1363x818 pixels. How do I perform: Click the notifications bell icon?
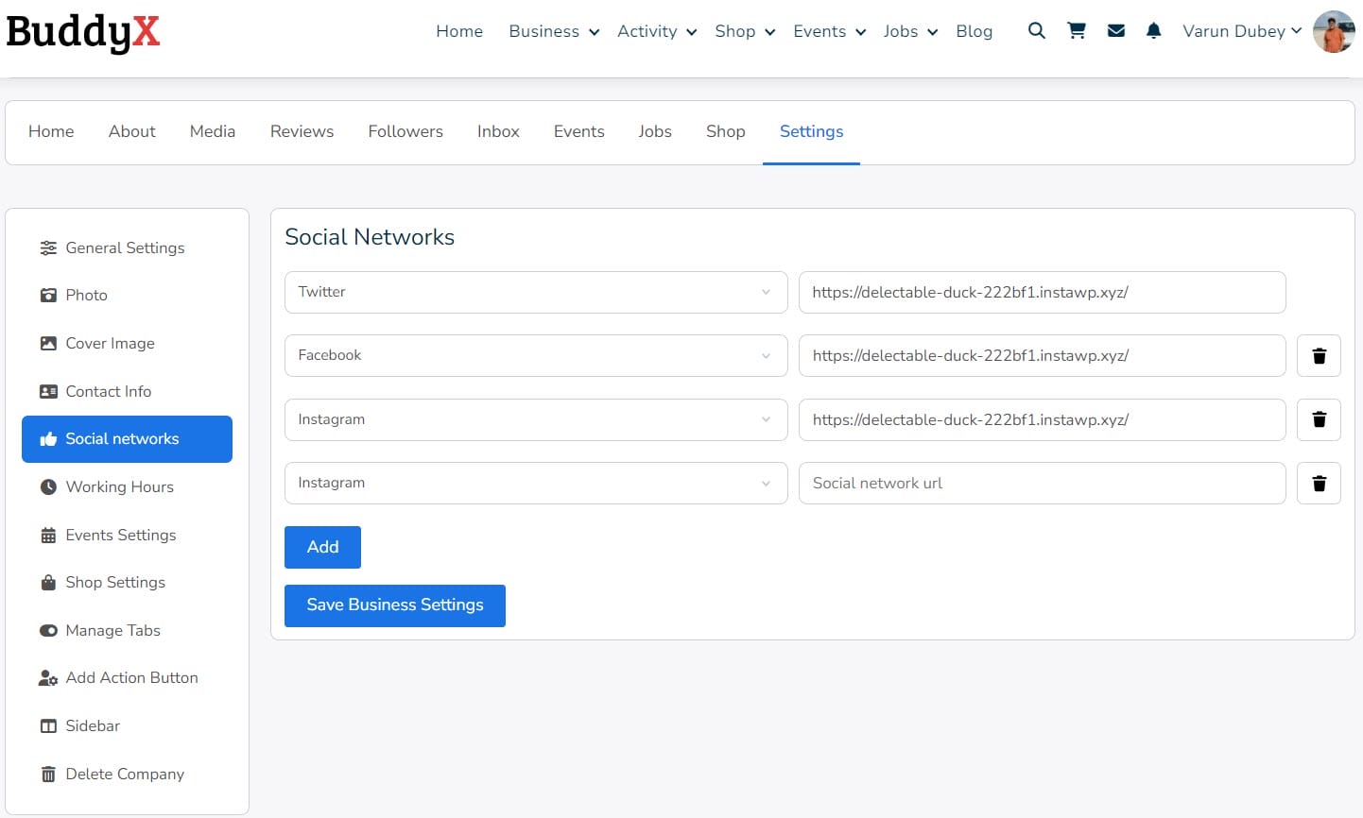[x=1153, y=31]
